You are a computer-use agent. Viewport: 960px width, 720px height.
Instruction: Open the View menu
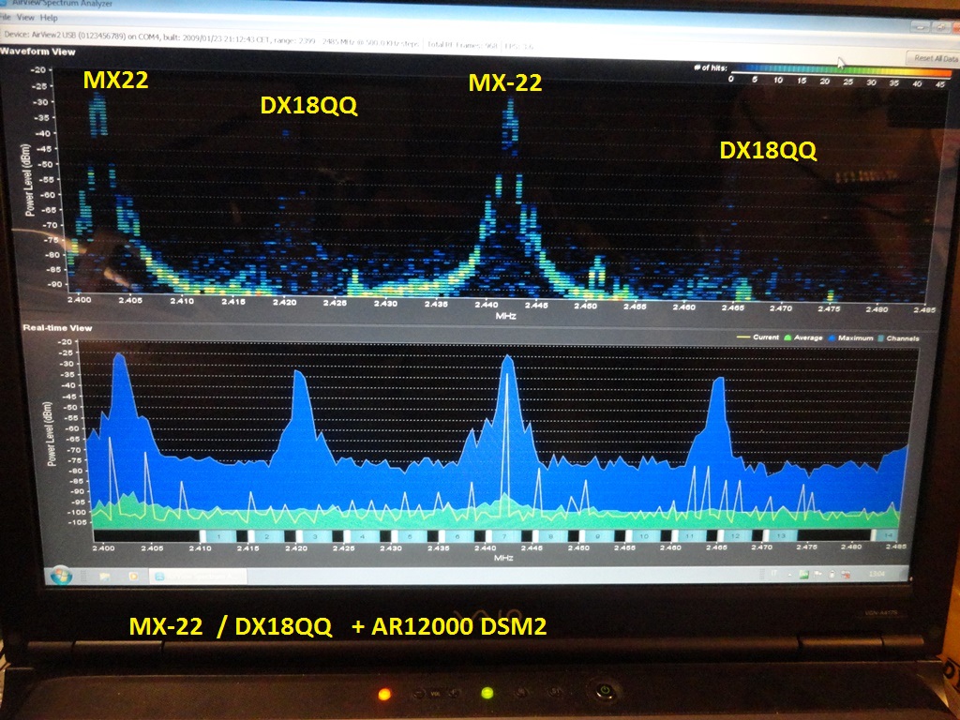pos(25,18)
